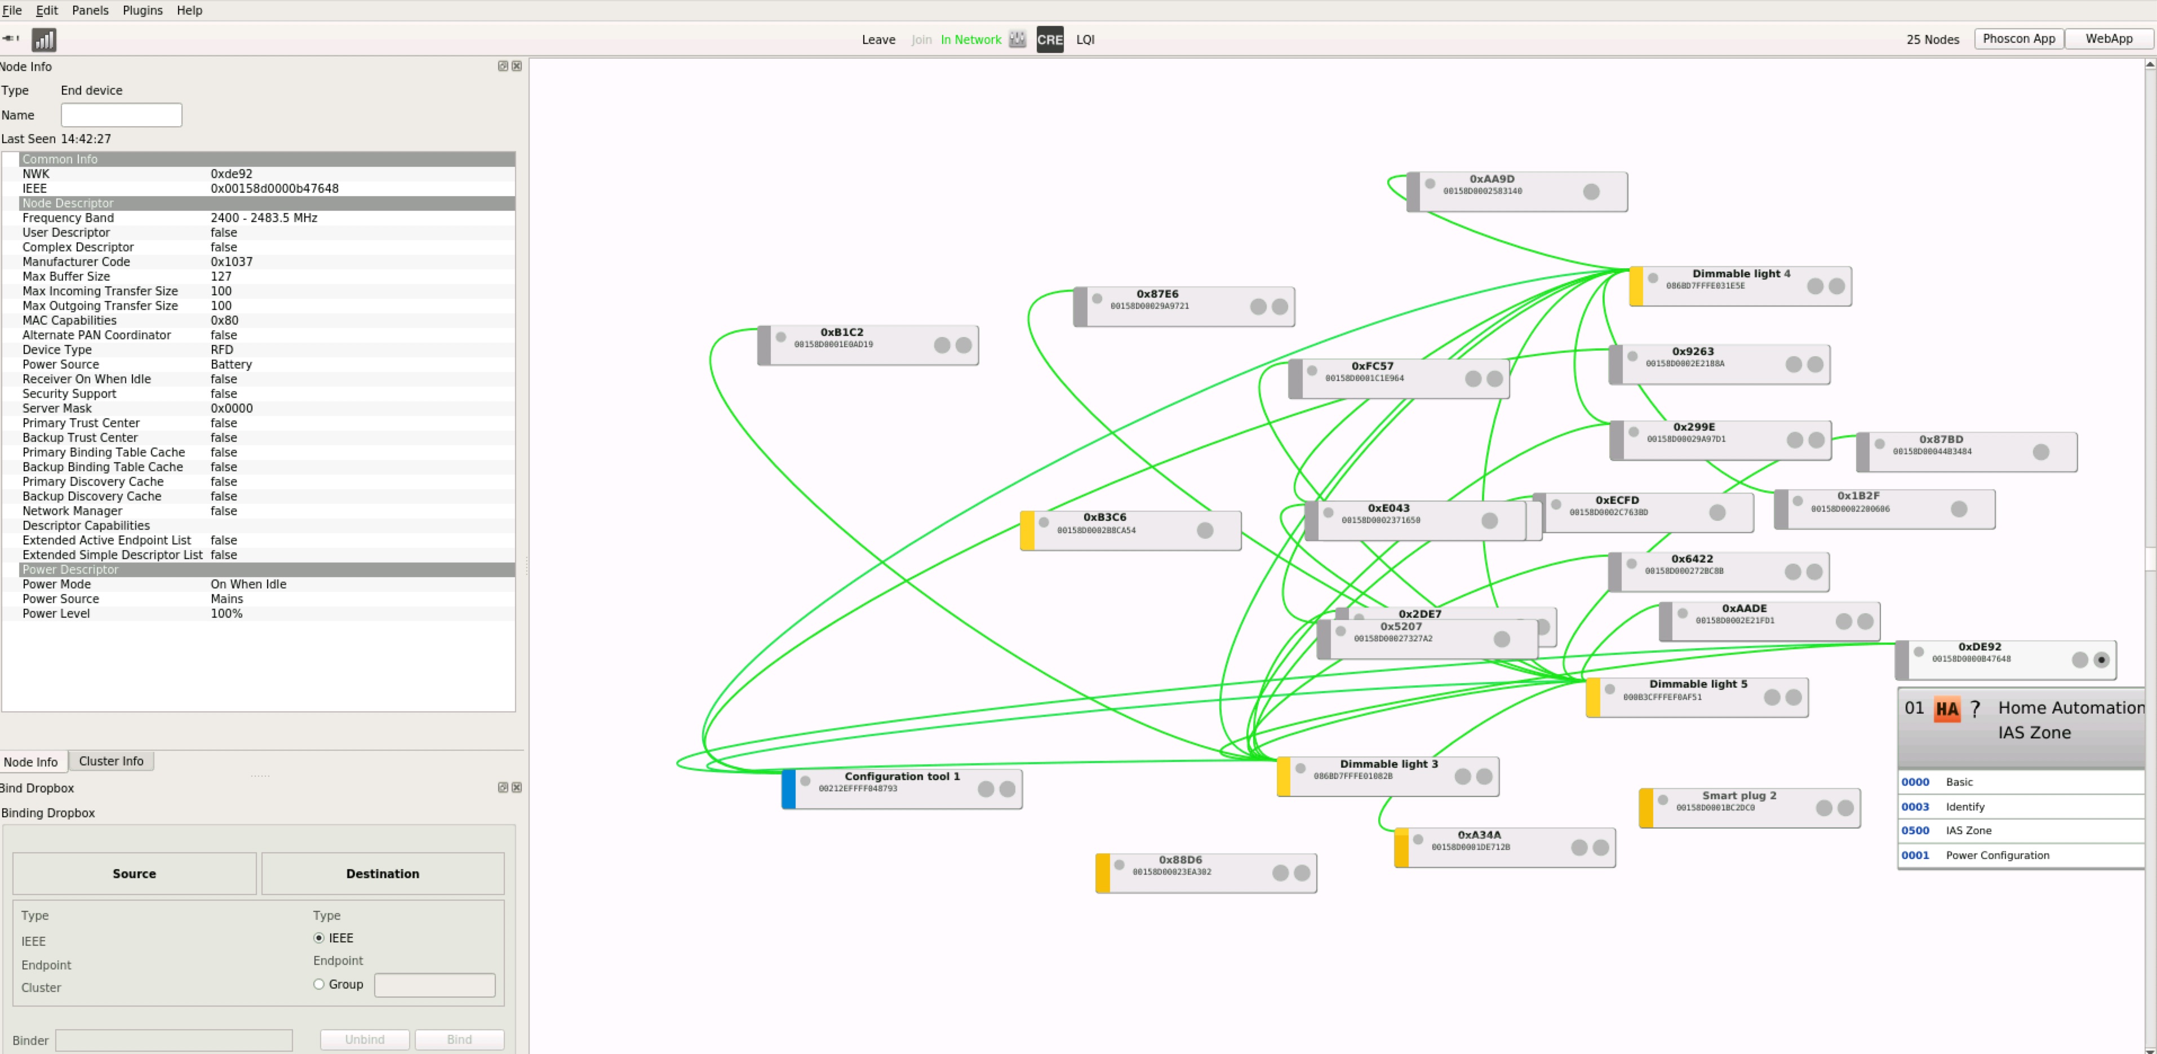Viewport: 2157px width, 1054px height.
Task: Click the Phoscon App button
Action: click(x=2018, y=38)
